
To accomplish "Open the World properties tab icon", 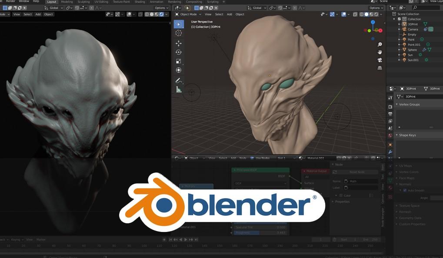I will [x=390, y=136].
